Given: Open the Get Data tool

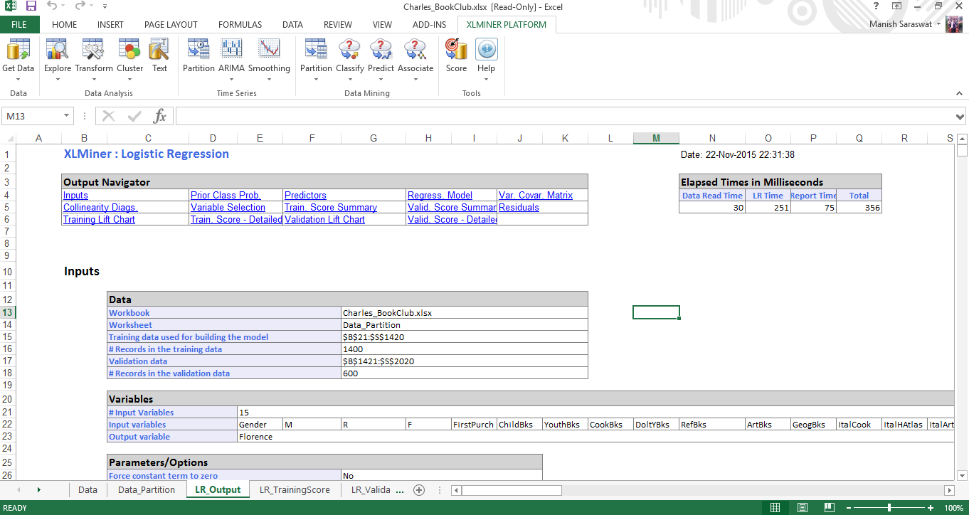Looking at the screenshot, I should click(x=18, y=57).
